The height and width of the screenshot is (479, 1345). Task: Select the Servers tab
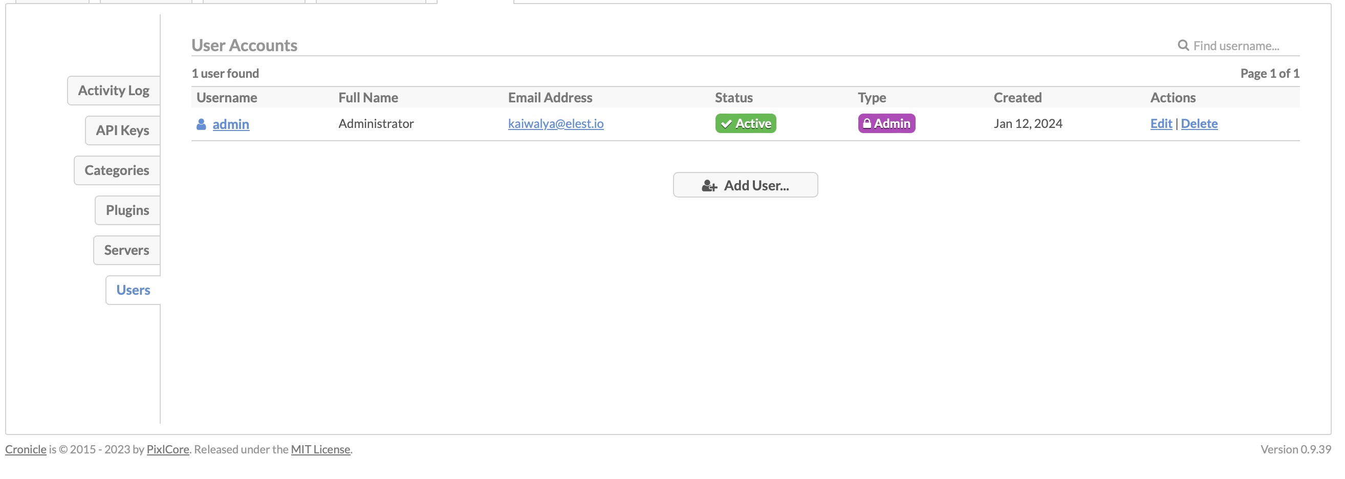point(127,250)
